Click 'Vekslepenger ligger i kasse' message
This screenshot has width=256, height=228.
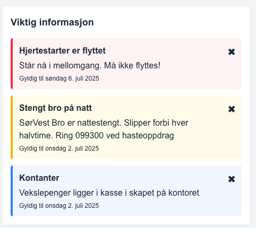coord(109,193)
